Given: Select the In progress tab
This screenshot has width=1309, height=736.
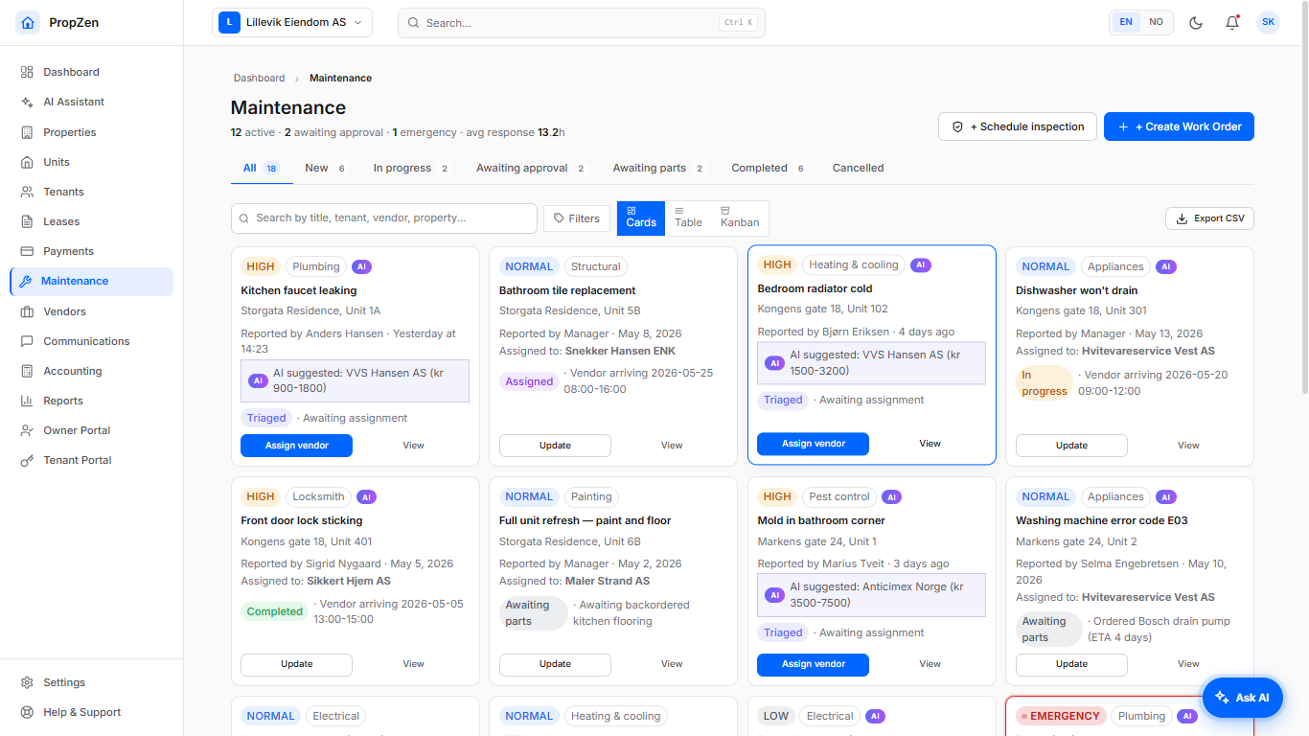Looking at the screenshot, I should [412, 168].
